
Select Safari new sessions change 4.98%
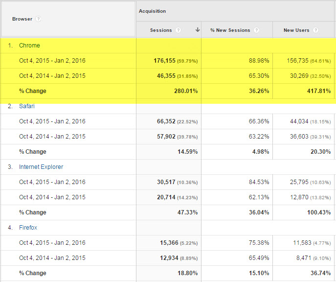click(261, 152)
